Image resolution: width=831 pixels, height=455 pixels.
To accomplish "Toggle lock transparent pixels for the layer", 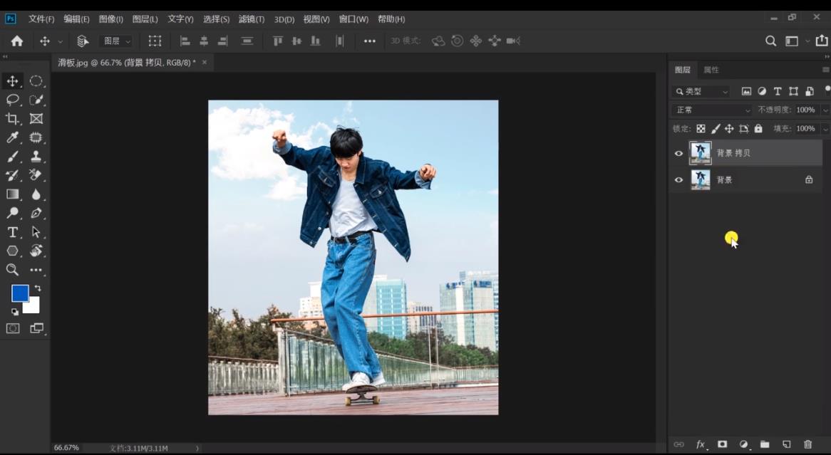I will pyautogui.click(x=701, y=129).
